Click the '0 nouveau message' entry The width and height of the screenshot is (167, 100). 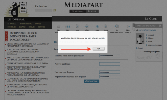[154, 45]
